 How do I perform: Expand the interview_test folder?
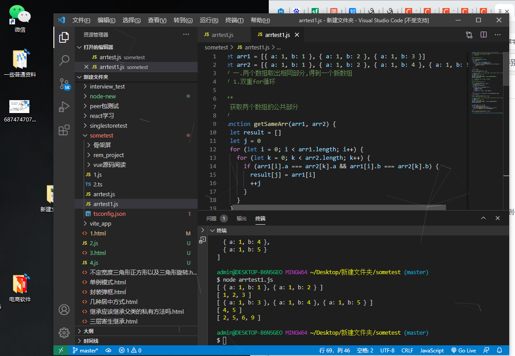click(107, 86)
